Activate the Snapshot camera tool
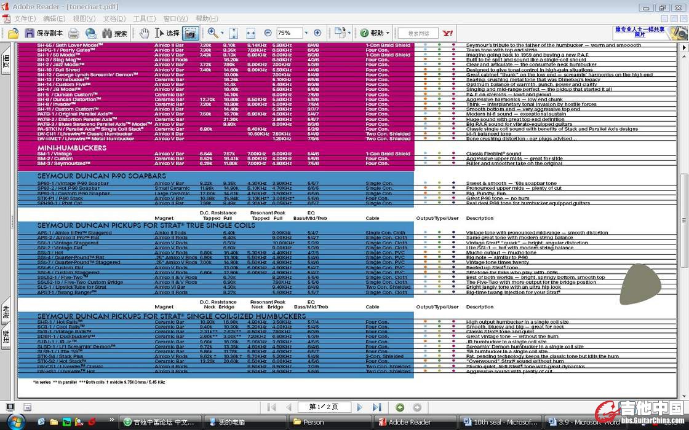The height and width of the screenshot is (430, 689). [x=191, y=33]
